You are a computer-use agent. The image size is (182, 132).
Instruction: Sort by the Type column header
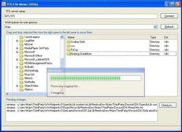click(155, 37)
